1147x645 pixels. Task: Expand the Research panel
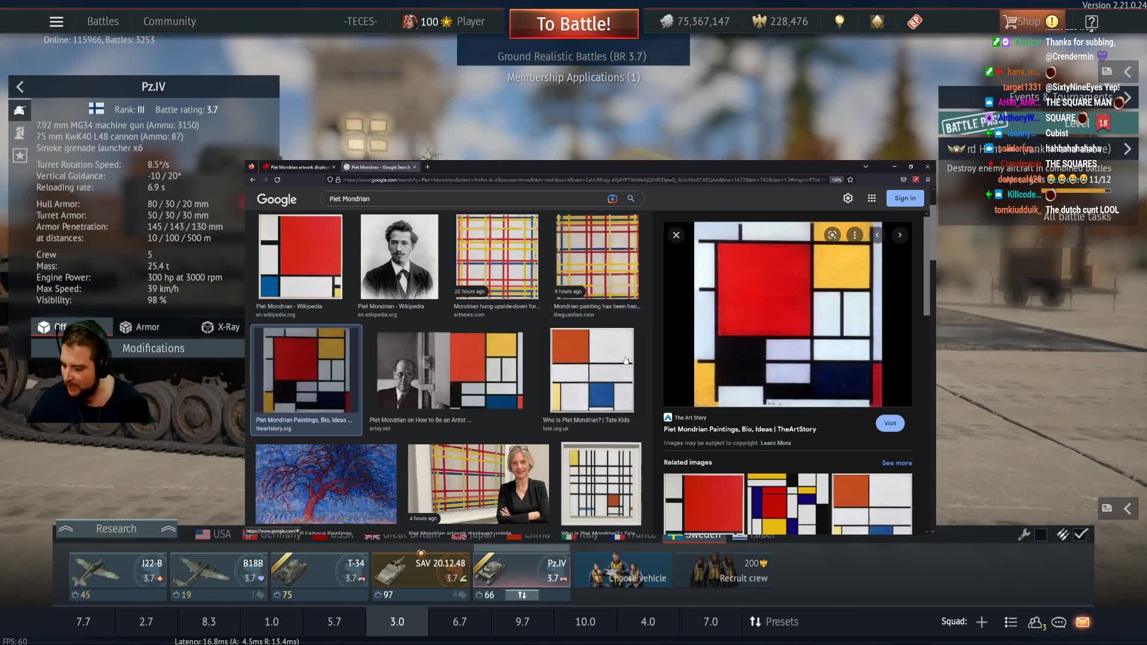(116, 529)
